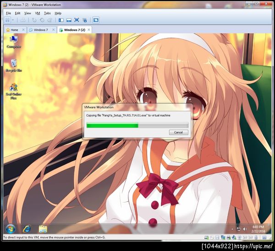Click the network tray icon in guest
The height and width of the screenshot is (251, 275).
point(239,229)
